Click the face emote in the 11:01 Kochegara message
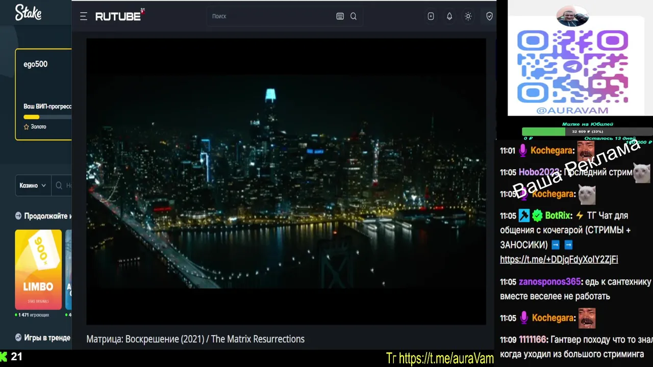Image resolution: width=653 pixels, height=367 pixels. 586,150
